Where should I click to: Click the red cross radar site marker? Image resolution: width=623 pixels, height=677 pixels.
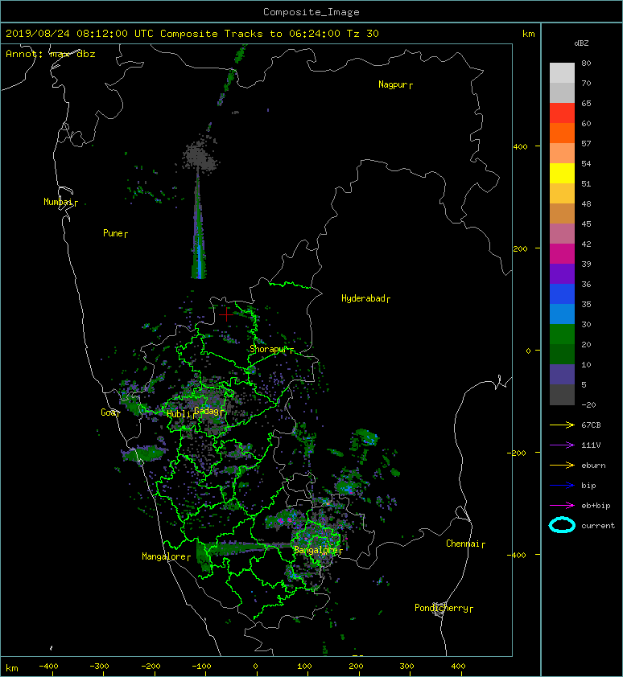point(226,314)
